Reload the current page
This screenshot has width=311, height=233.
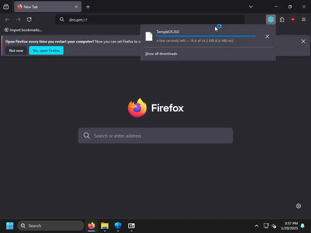click(29, 19)
